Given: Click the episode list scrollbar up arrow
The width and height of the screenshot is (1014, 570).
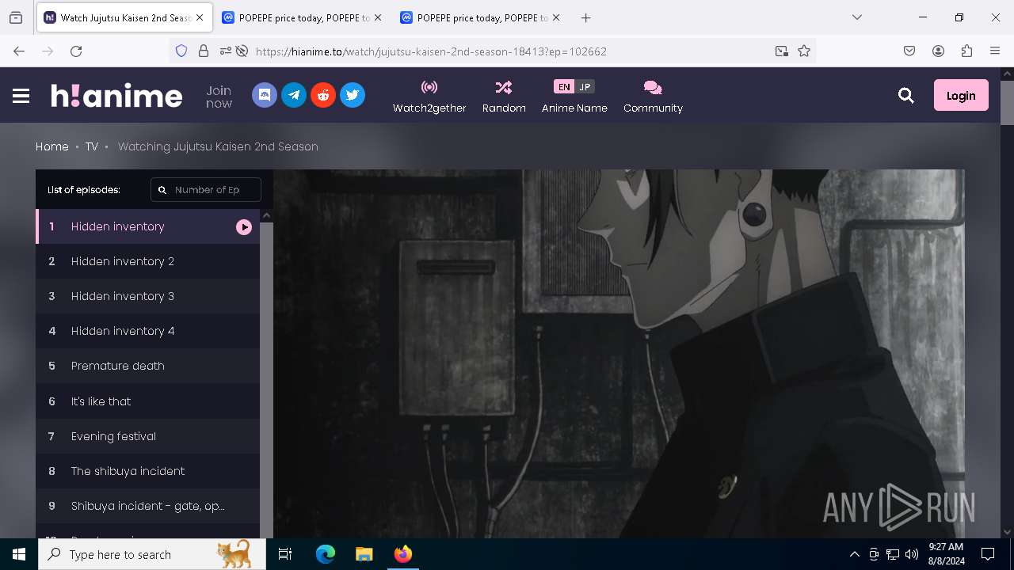Looking at the screenshot, I should coord(267,215).
